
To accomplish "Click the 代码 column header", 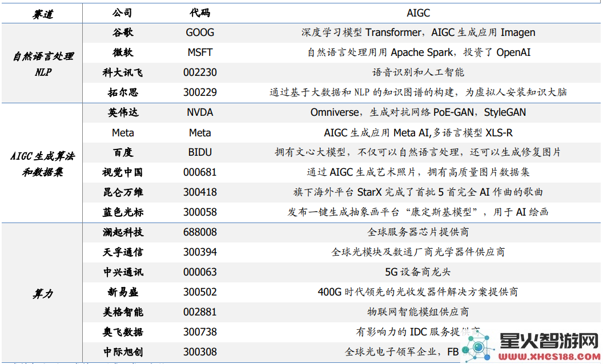I will click(200, 13).
